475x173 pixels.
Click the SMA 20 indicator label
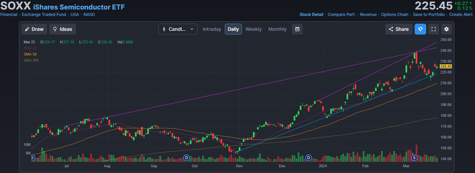tap(30, 48)
